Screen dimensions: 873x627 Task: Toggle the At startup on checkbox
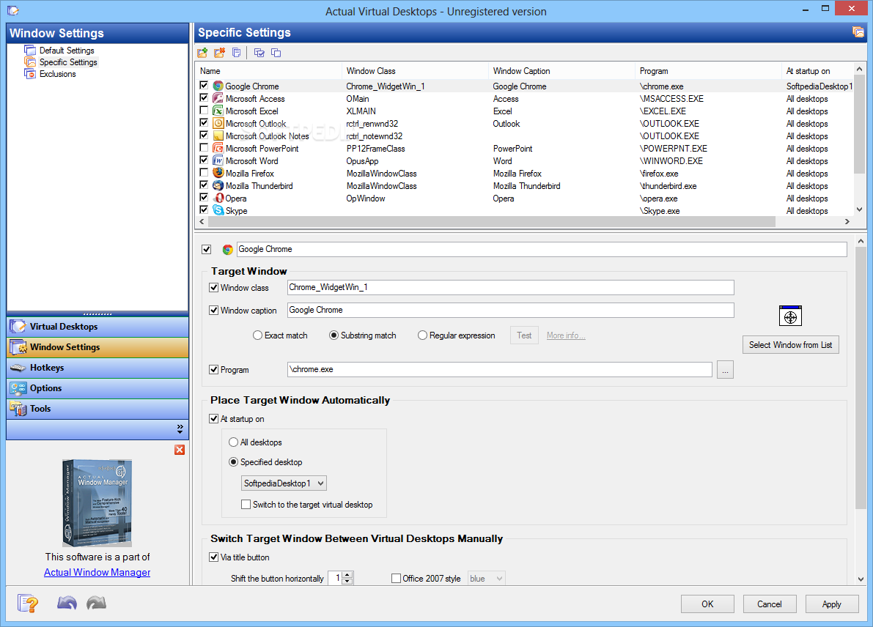click(x=214, y=419)
